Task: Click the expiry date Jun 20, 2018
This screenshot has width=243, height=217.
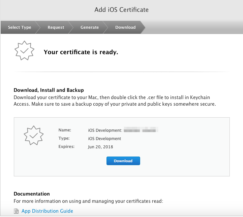Action: [x=101, y=147]
